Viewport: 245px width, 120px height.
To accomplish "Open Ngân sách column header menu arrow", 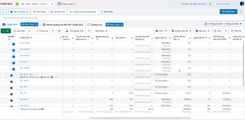I will pos(170,38).
